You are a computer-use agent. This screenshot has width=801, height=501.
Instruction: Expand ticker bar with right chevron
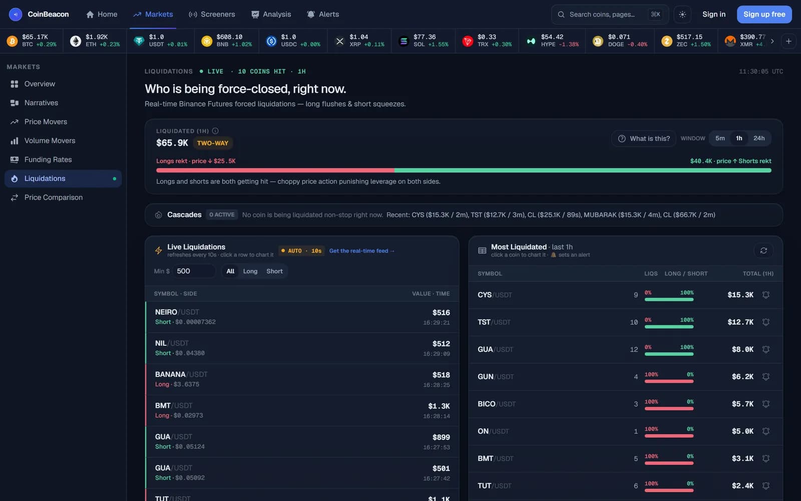pos(772,41)
